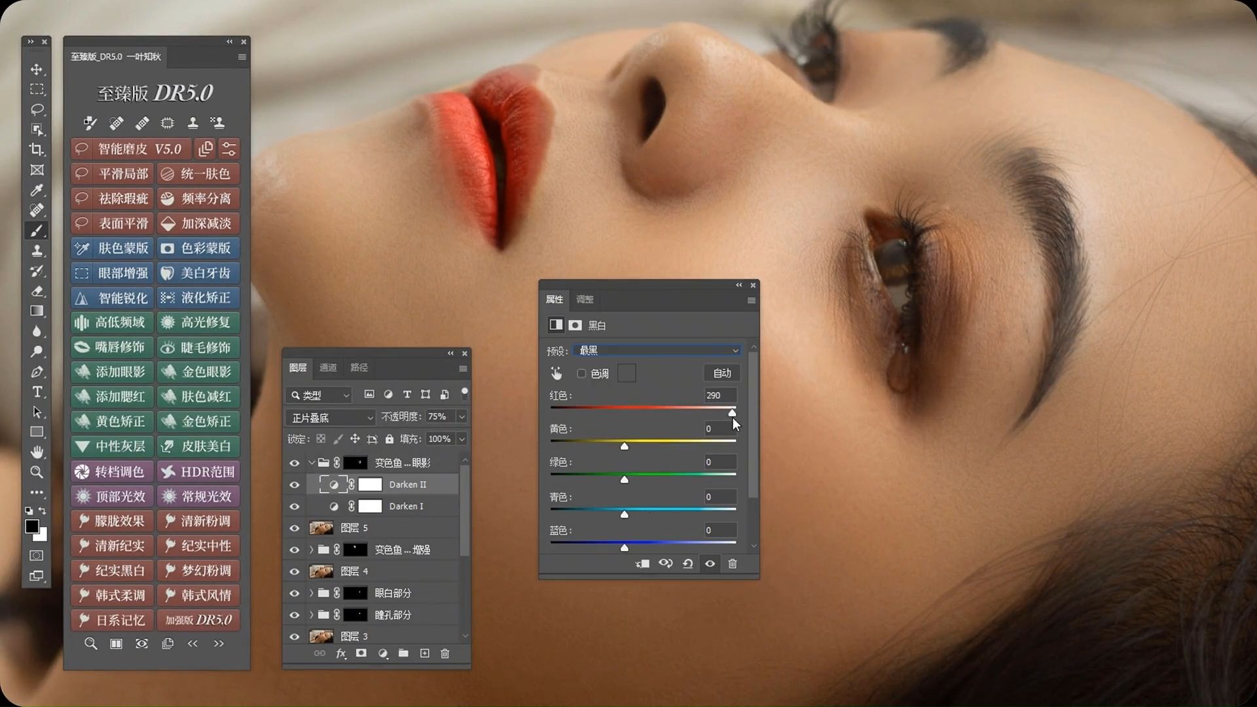This screenshot has height=707, width=1257.
Task: Expand the 眼白部分 group
Action: [312, 593]
